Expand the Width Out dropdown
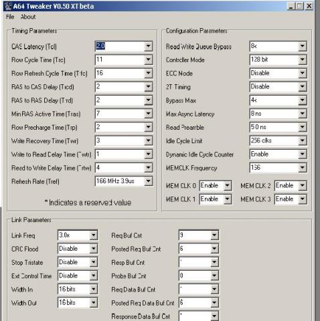320x321 pixels. tap(93, 303)
